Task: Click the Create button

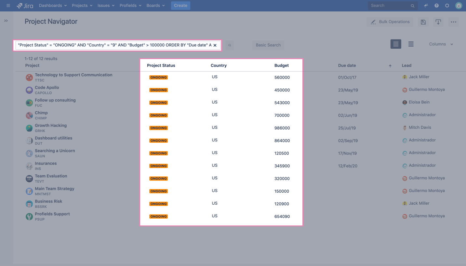Action: pos(180,6)
